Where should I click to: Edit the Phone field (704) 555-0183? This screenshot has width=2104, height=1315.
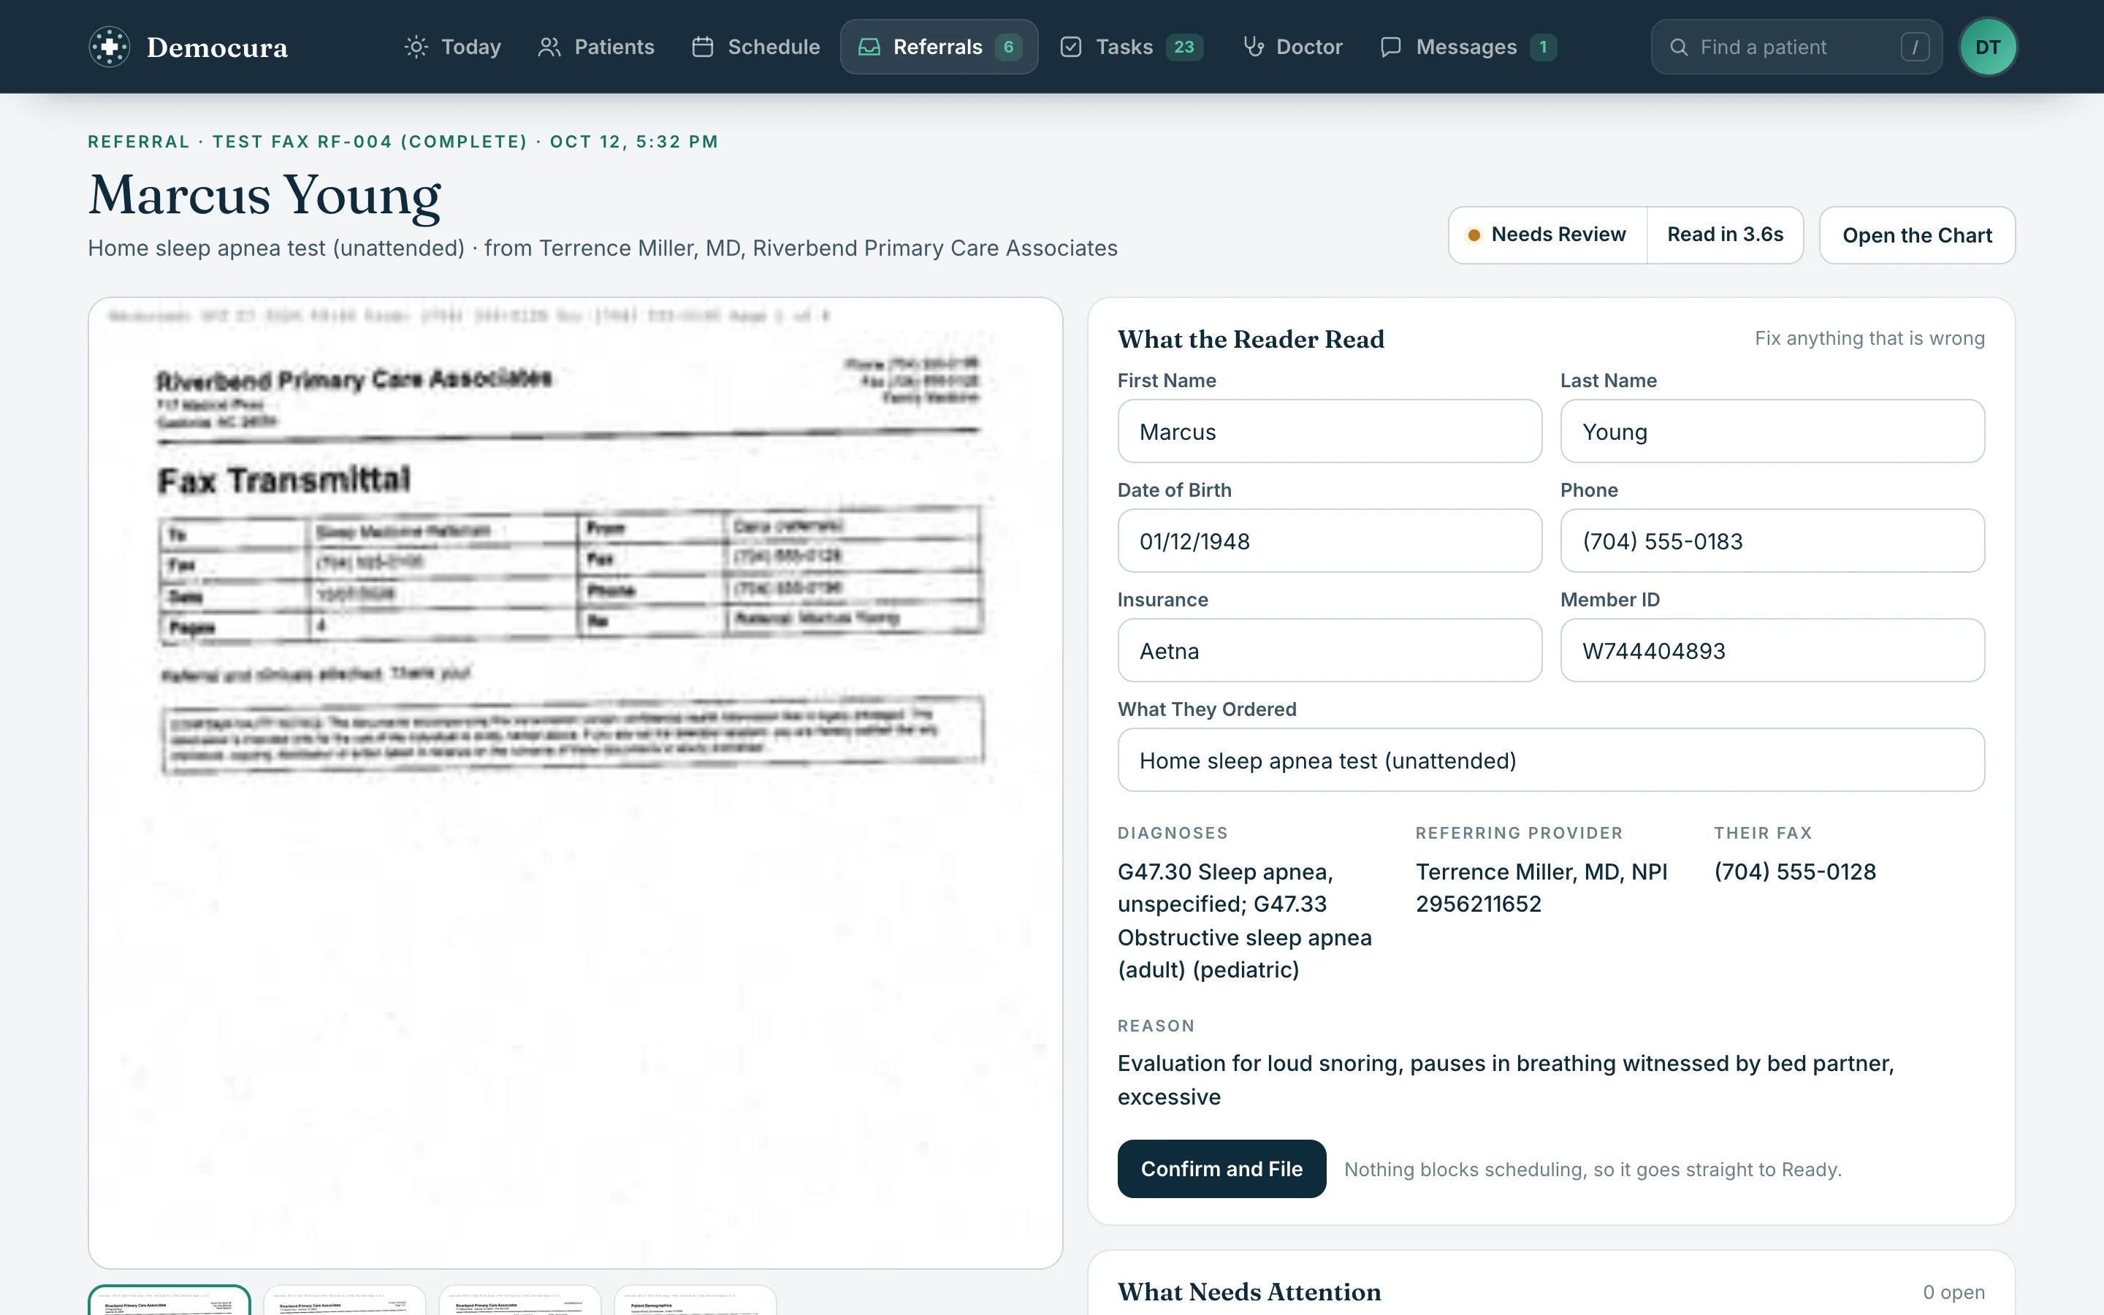1772,541
